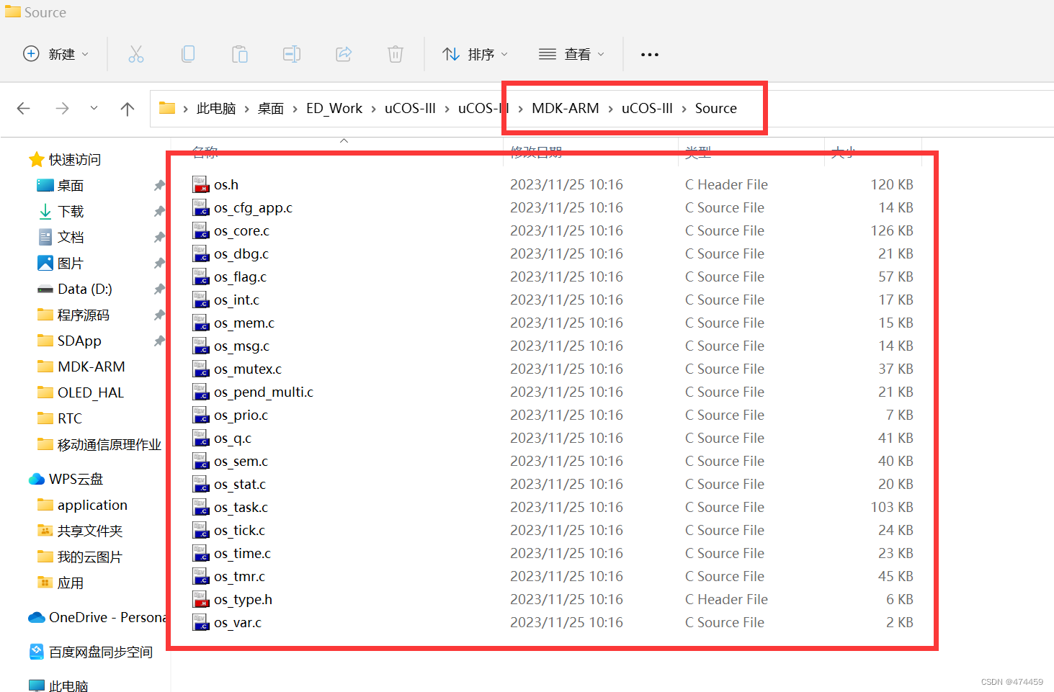Open 图片 in the sidebar

71,264
